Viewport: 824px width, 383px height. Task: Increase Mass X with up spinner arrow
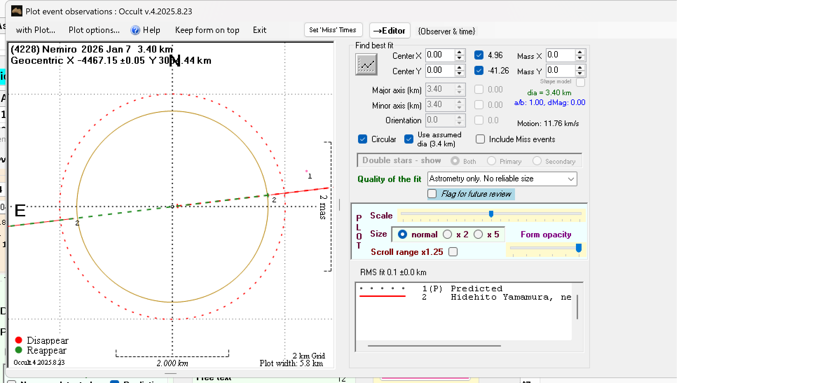580,52
